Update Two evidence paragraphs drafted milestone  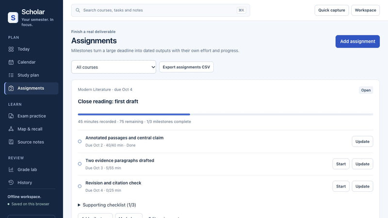[362, 164]
